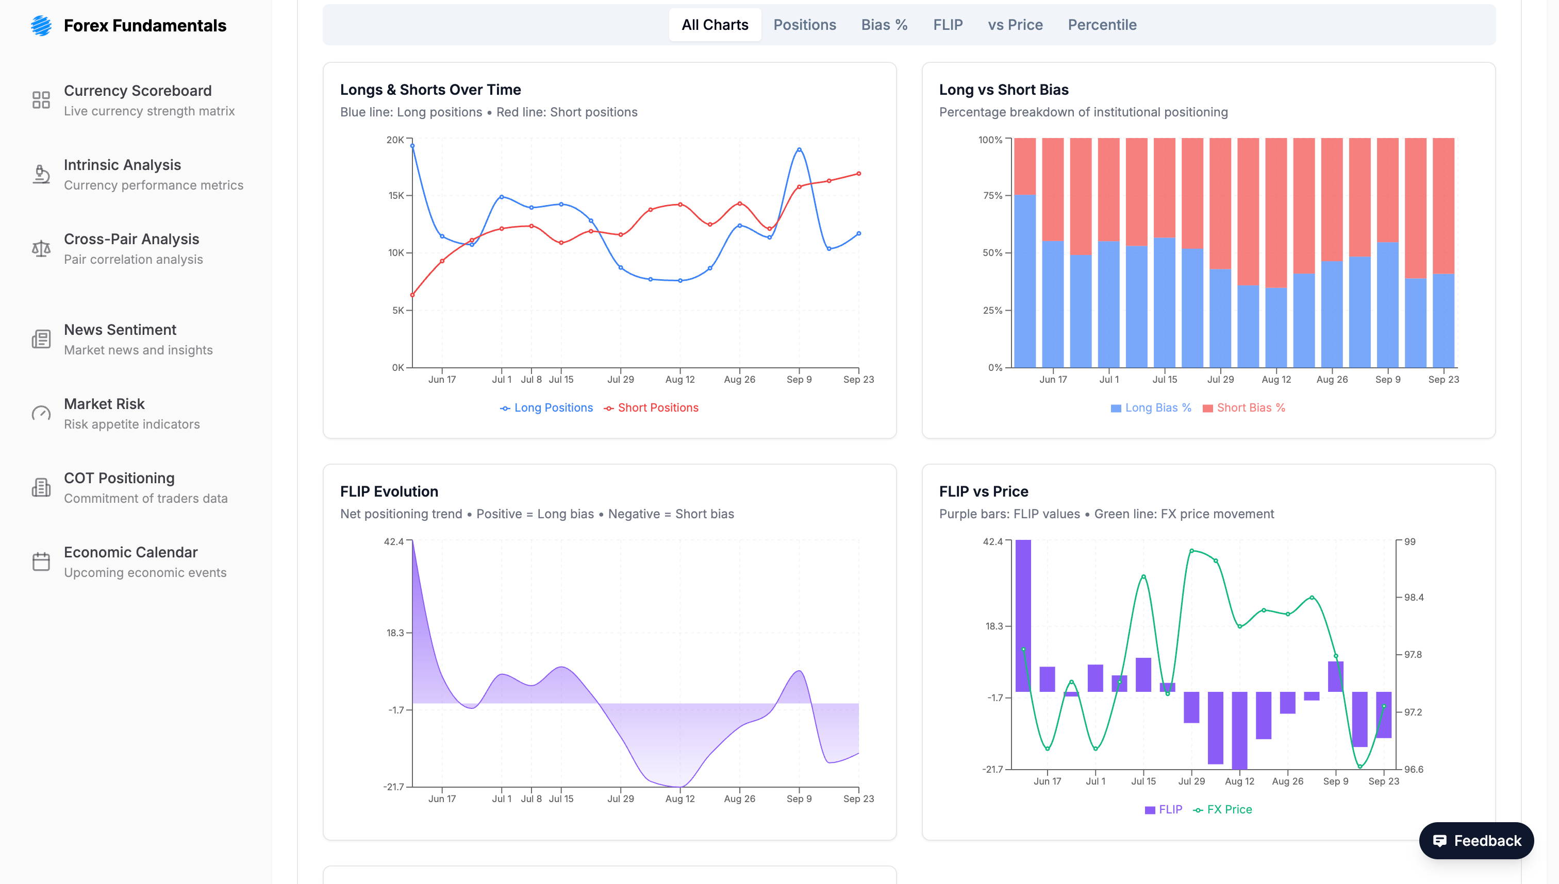Select the Cross-Pair Analysis scales icon
This screenshot has width=1559, height=884.
pos(41,248)
